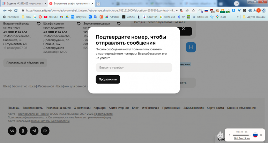
Task: Click the VPN widget progress bar
Action: [242, 135]
